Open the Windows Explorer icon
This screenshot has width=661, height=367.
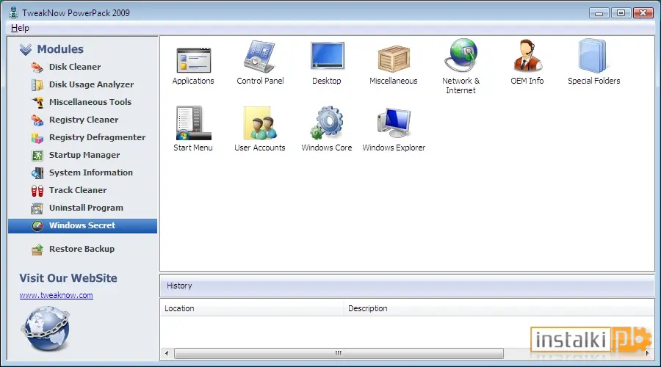point(394,123)
